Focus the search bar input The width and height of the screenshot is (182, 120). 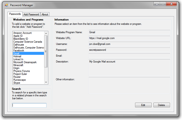[x=29, y=105]
